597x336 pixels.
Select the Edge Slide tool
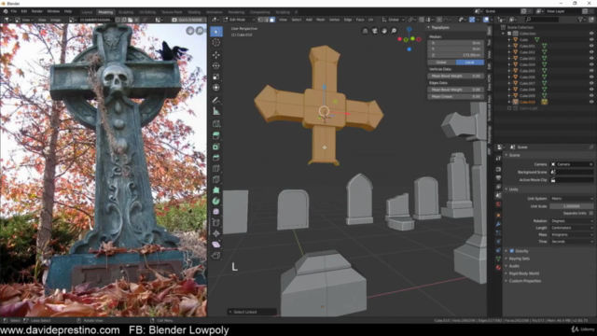click(215, 222)
